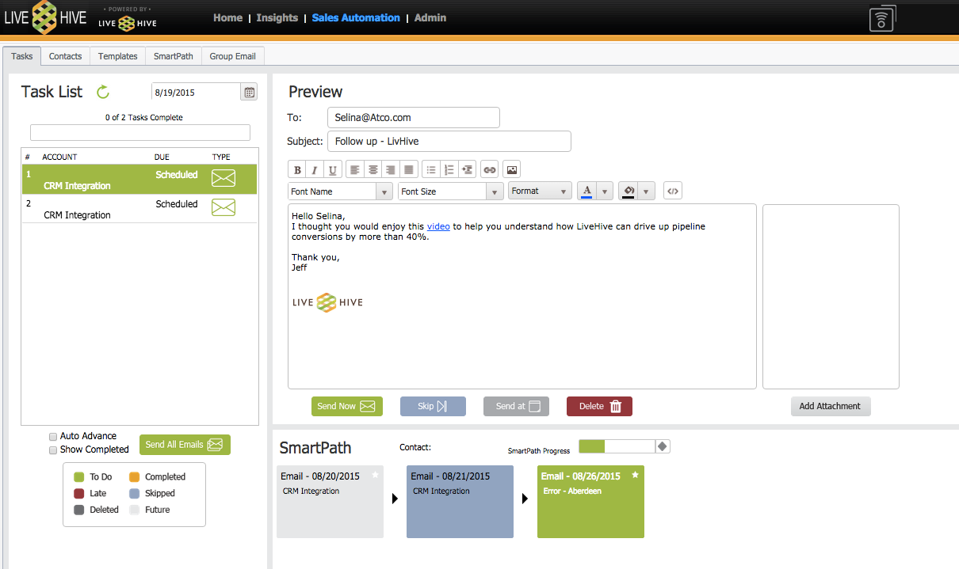Expand the Format dropdown
The height and width of the screenshot is (569, 959).
tap(540, 190)
